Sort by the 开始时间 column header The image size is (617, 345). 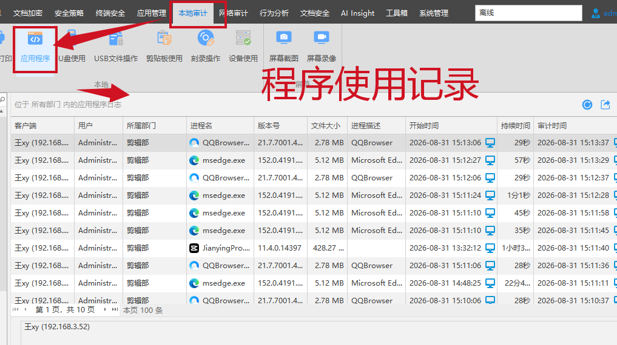tap(451, 126)
